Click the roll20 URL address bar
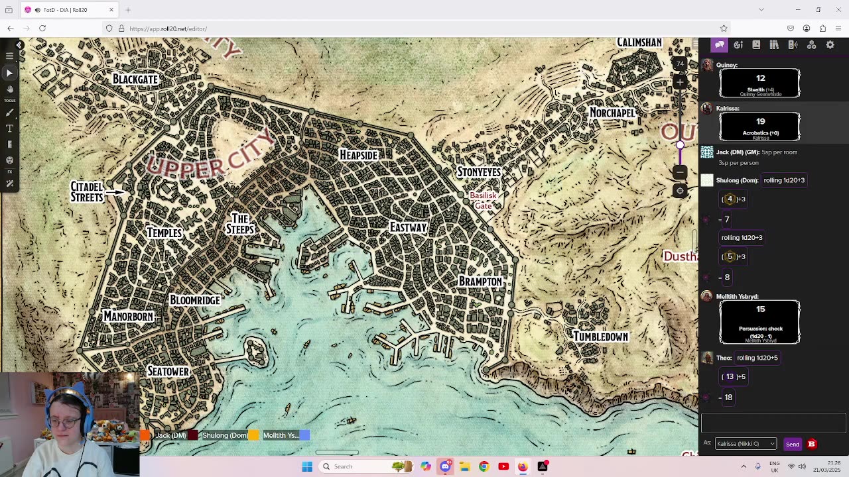849x477 pixels. [418, 28]
